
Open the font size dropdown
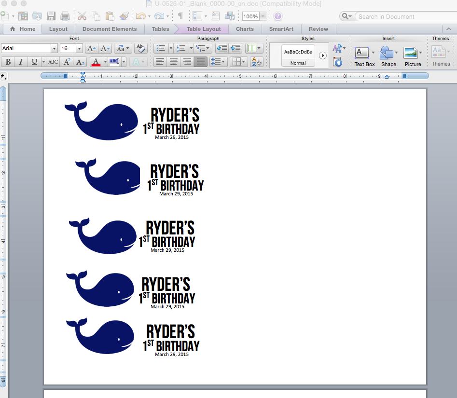79,48
